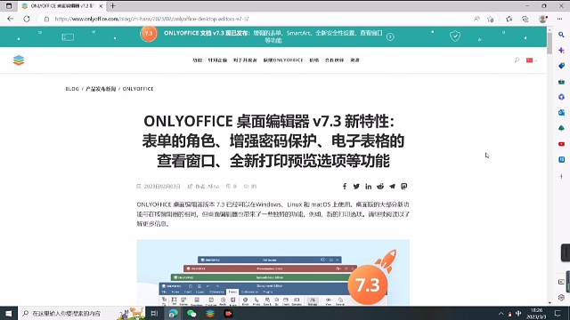Screen dimensions: 570x320
Task: Open the 7.3 release hero image
Action: (x=273, y=272)
